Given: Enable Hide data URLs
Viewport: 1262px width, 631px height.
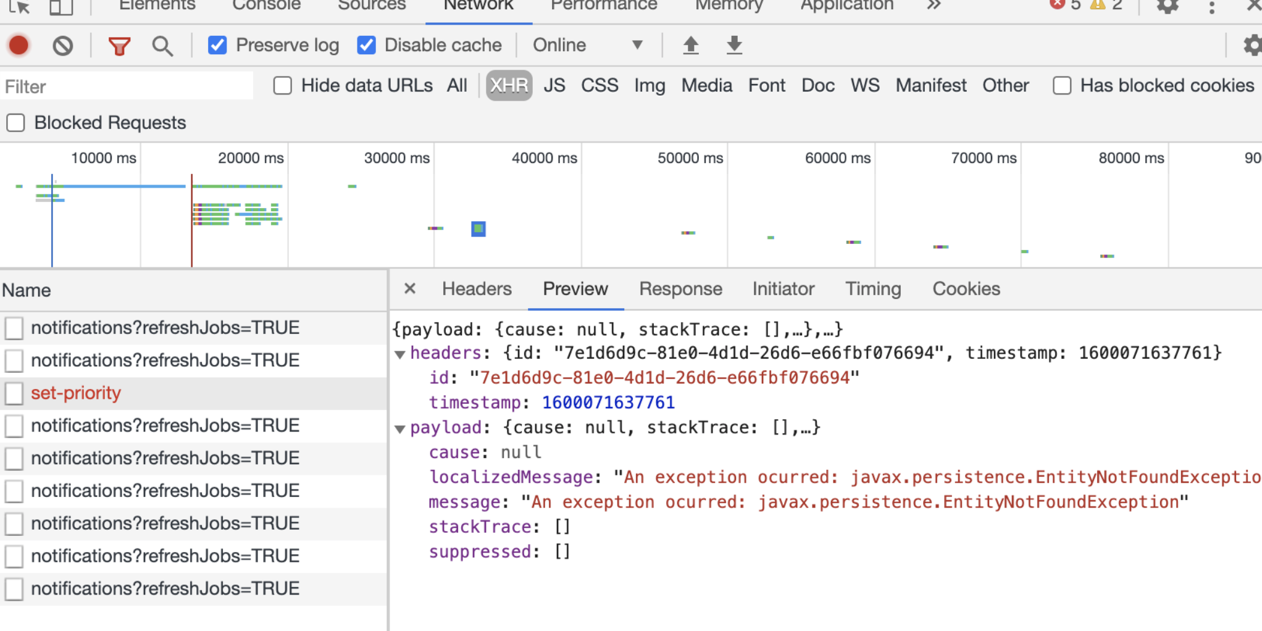Looking at the screenshot, I should (282, 86).
